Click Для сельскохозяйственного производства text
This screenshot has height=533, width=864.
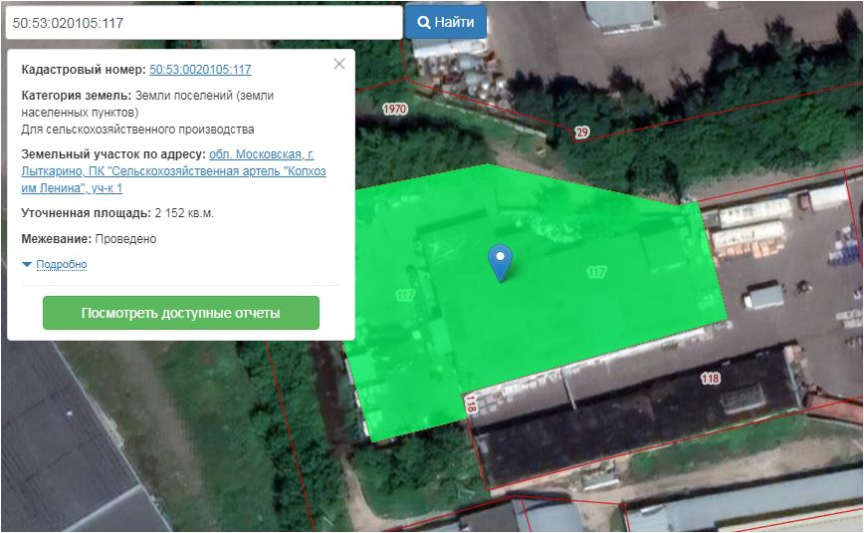tap(137, 130)
